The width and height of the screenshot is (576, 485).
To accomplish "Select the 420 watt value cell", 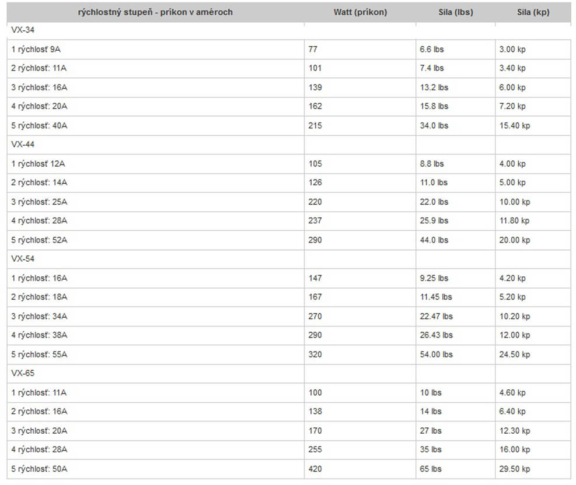I will tap(315, 469).
